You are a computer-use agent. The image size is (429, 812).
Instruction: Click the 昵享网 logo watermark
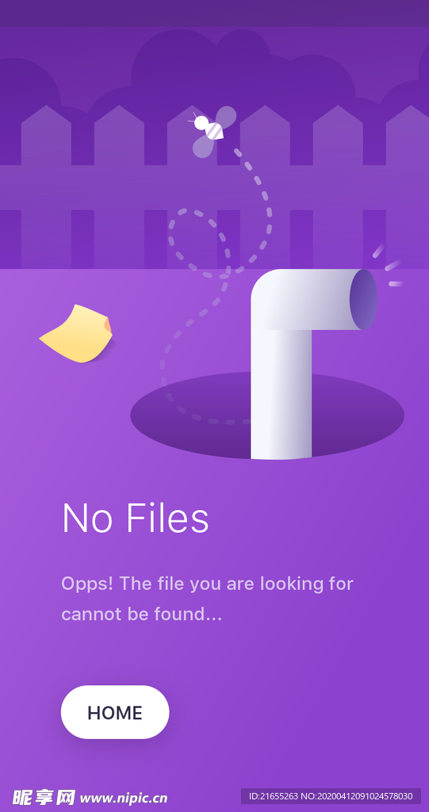click(x=44, y=797)
